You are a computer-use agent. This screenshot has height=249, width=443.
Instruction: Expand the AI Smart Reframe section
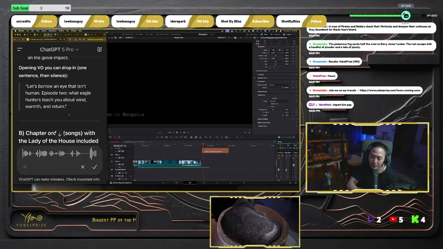[x=262, y=71]
